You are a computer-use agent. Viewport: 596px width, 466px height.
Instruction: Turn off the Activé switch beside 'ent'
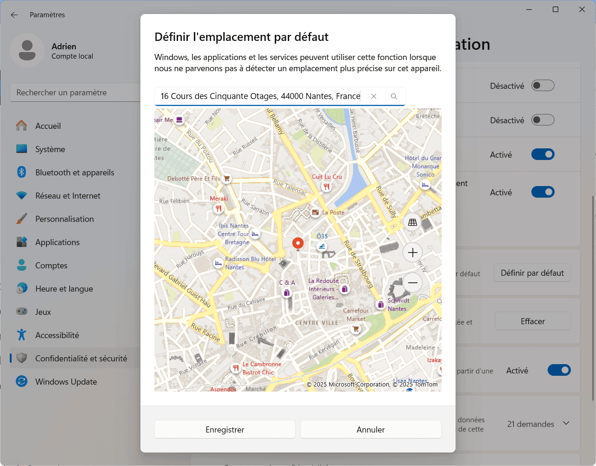point(543,192)
